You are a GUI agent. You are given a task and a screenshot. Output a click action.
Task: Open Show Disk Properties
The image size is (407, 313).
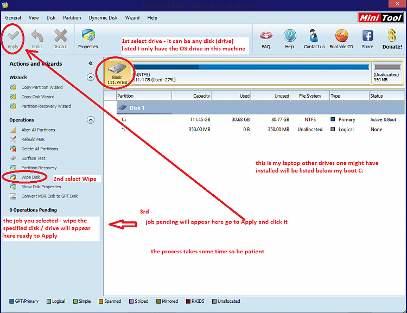(x=41, y=187)
